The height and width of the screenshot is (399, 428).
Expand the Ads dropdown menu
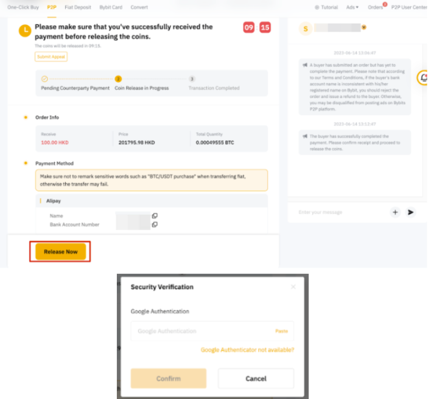[353, 7]
